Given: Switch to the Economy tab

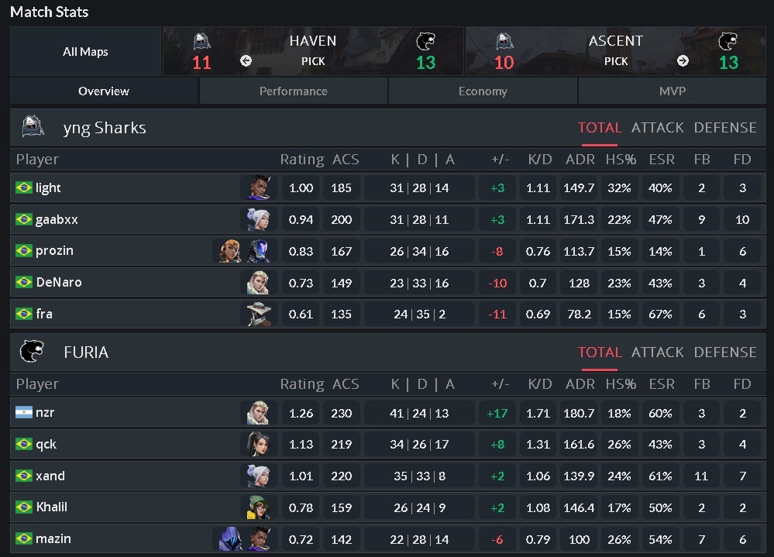Looking at the screenshot, I should pyautogui.click(x=482, y=90).
